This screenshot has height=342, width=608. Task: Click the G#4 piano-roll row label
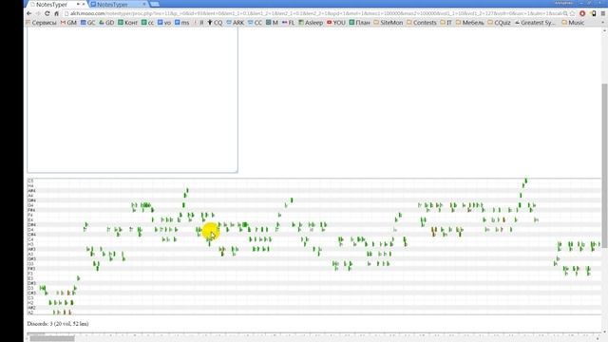point(31,200)
